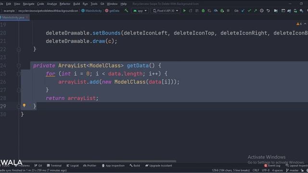Screen dimensions: 308x173
Task: Click the Sync Project with Gradle Files icon
Action: 289,11
